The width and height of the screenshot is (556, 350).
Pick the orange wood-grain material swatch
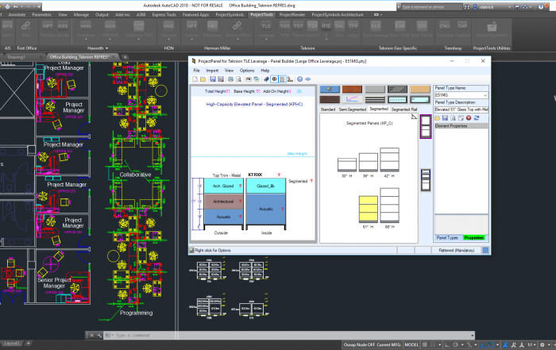[x=352, y=89]
